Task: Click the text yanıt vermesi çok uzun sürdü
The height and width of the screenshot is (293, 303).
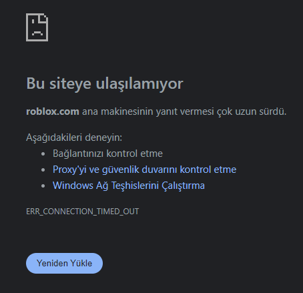Action: [221, 111]
